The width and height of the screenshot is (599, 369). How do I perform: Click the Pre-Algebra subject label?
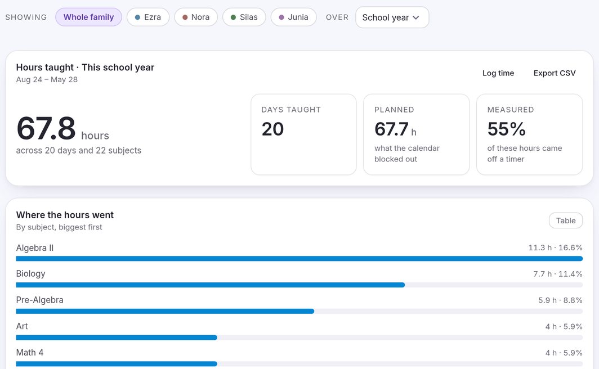(x=40, y=300)
